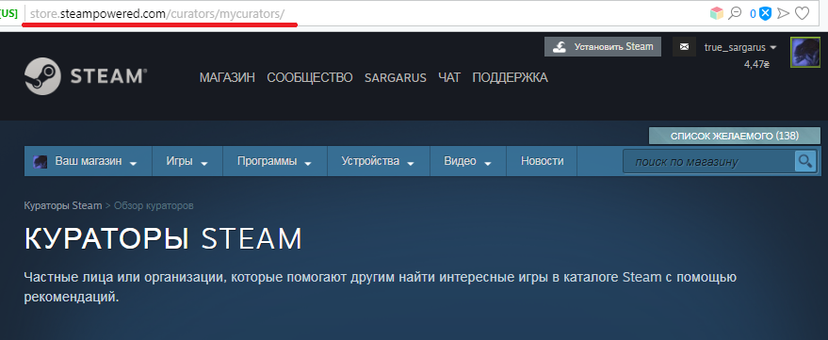
Task: Click the colorful cube extension icon
Action: (x=717, y=13)
